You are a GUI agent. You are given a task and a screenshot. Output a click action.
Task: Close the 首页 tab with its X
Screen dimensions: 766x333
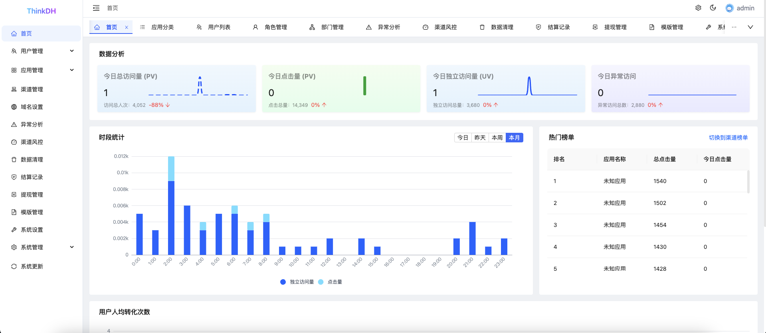click(127, 27)
